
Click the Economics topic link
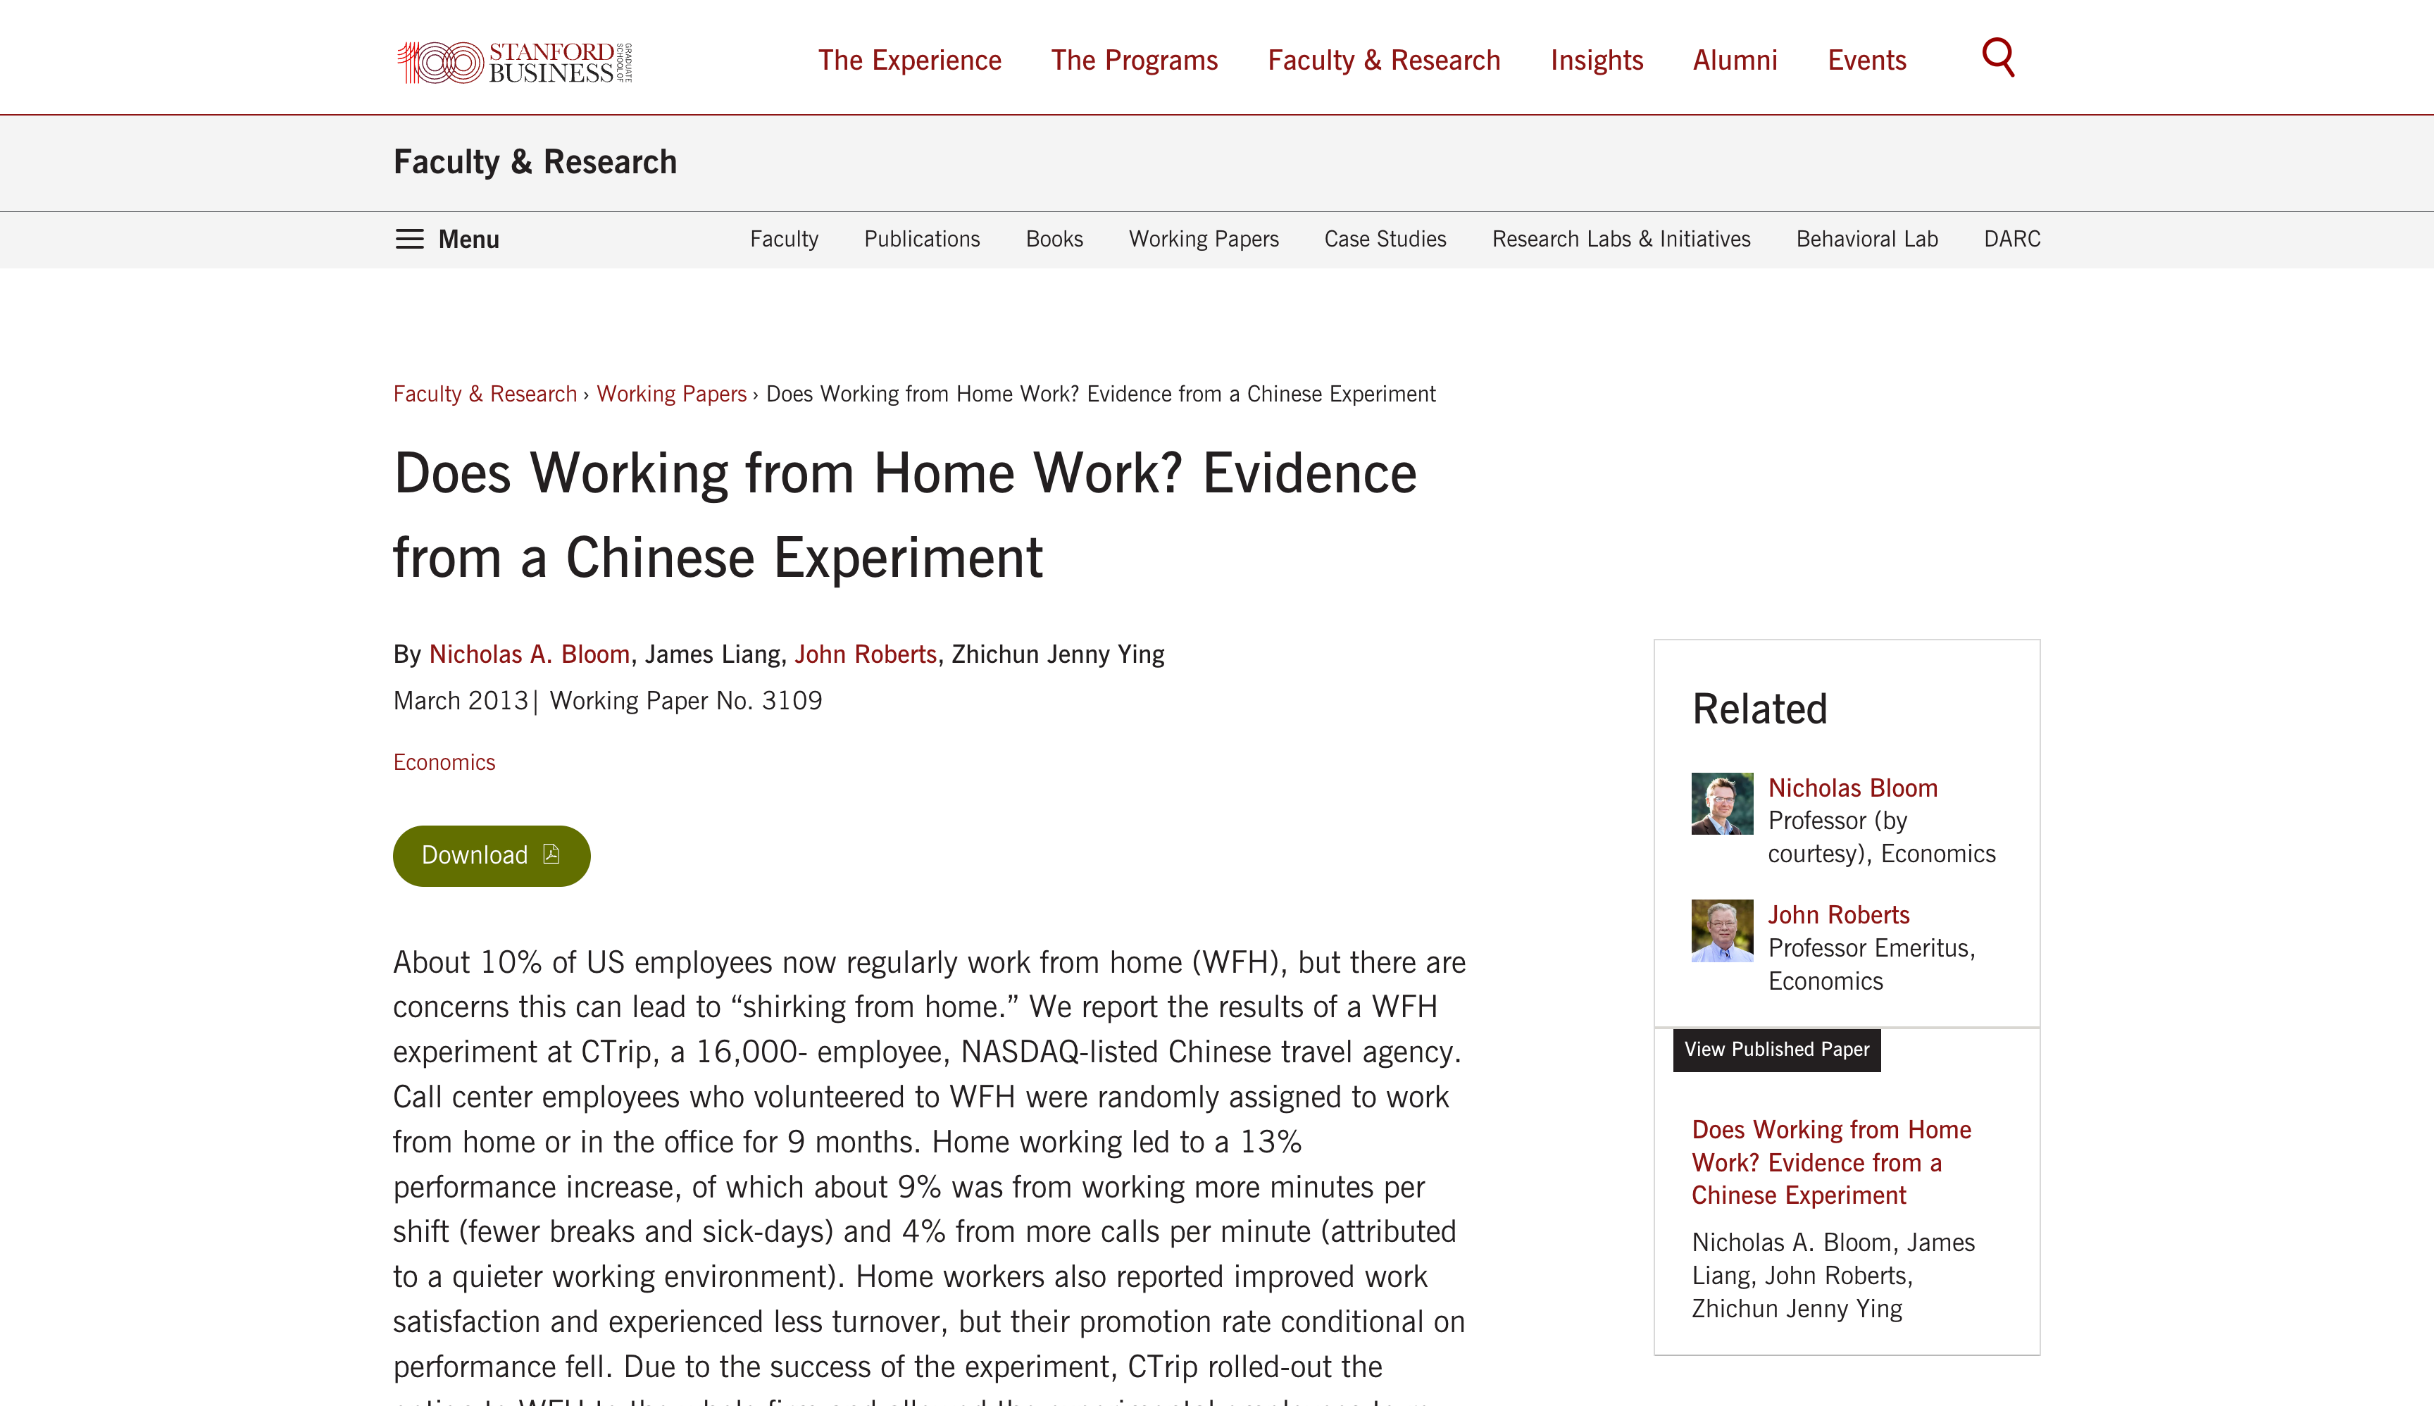click(444, 763)
